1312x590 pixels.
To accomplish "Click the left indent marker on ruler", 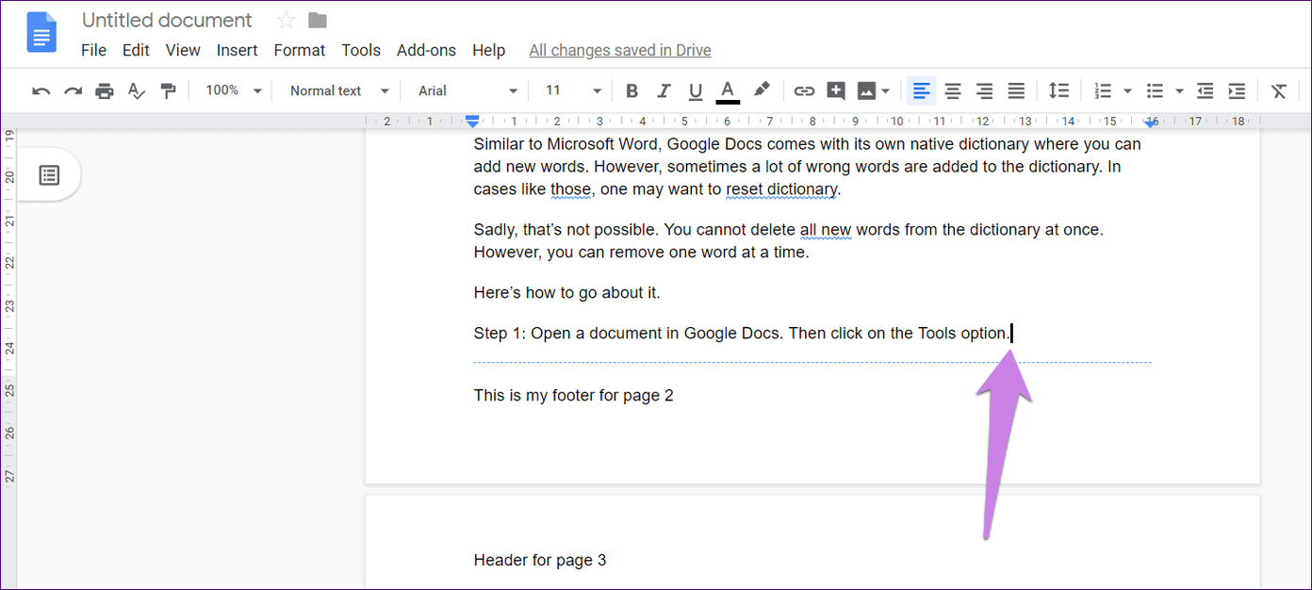I will click(x=473, y=122).
